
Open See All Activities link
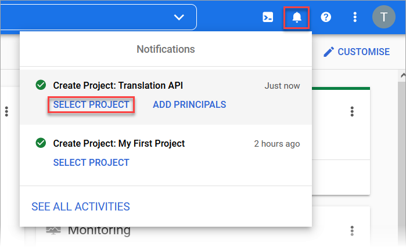[x=81, y=206]
